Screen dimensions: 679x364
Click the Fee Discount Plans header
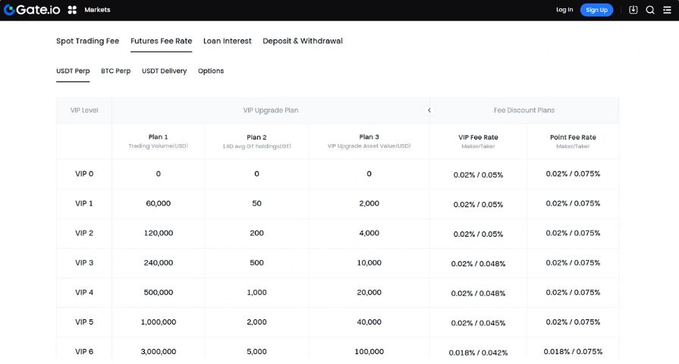point(523,110)
